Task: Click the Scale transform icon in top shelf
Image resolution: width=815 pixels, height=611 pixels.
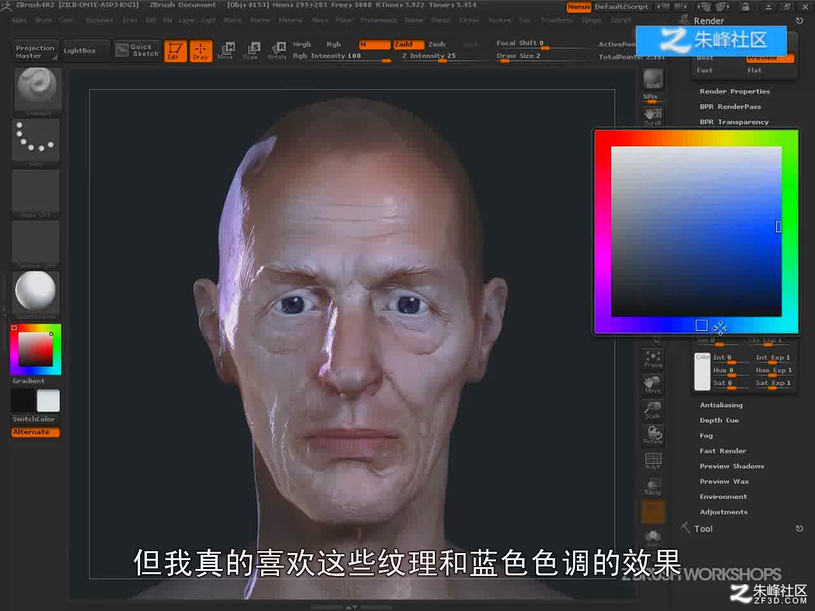Action: [x=252, y=50]
